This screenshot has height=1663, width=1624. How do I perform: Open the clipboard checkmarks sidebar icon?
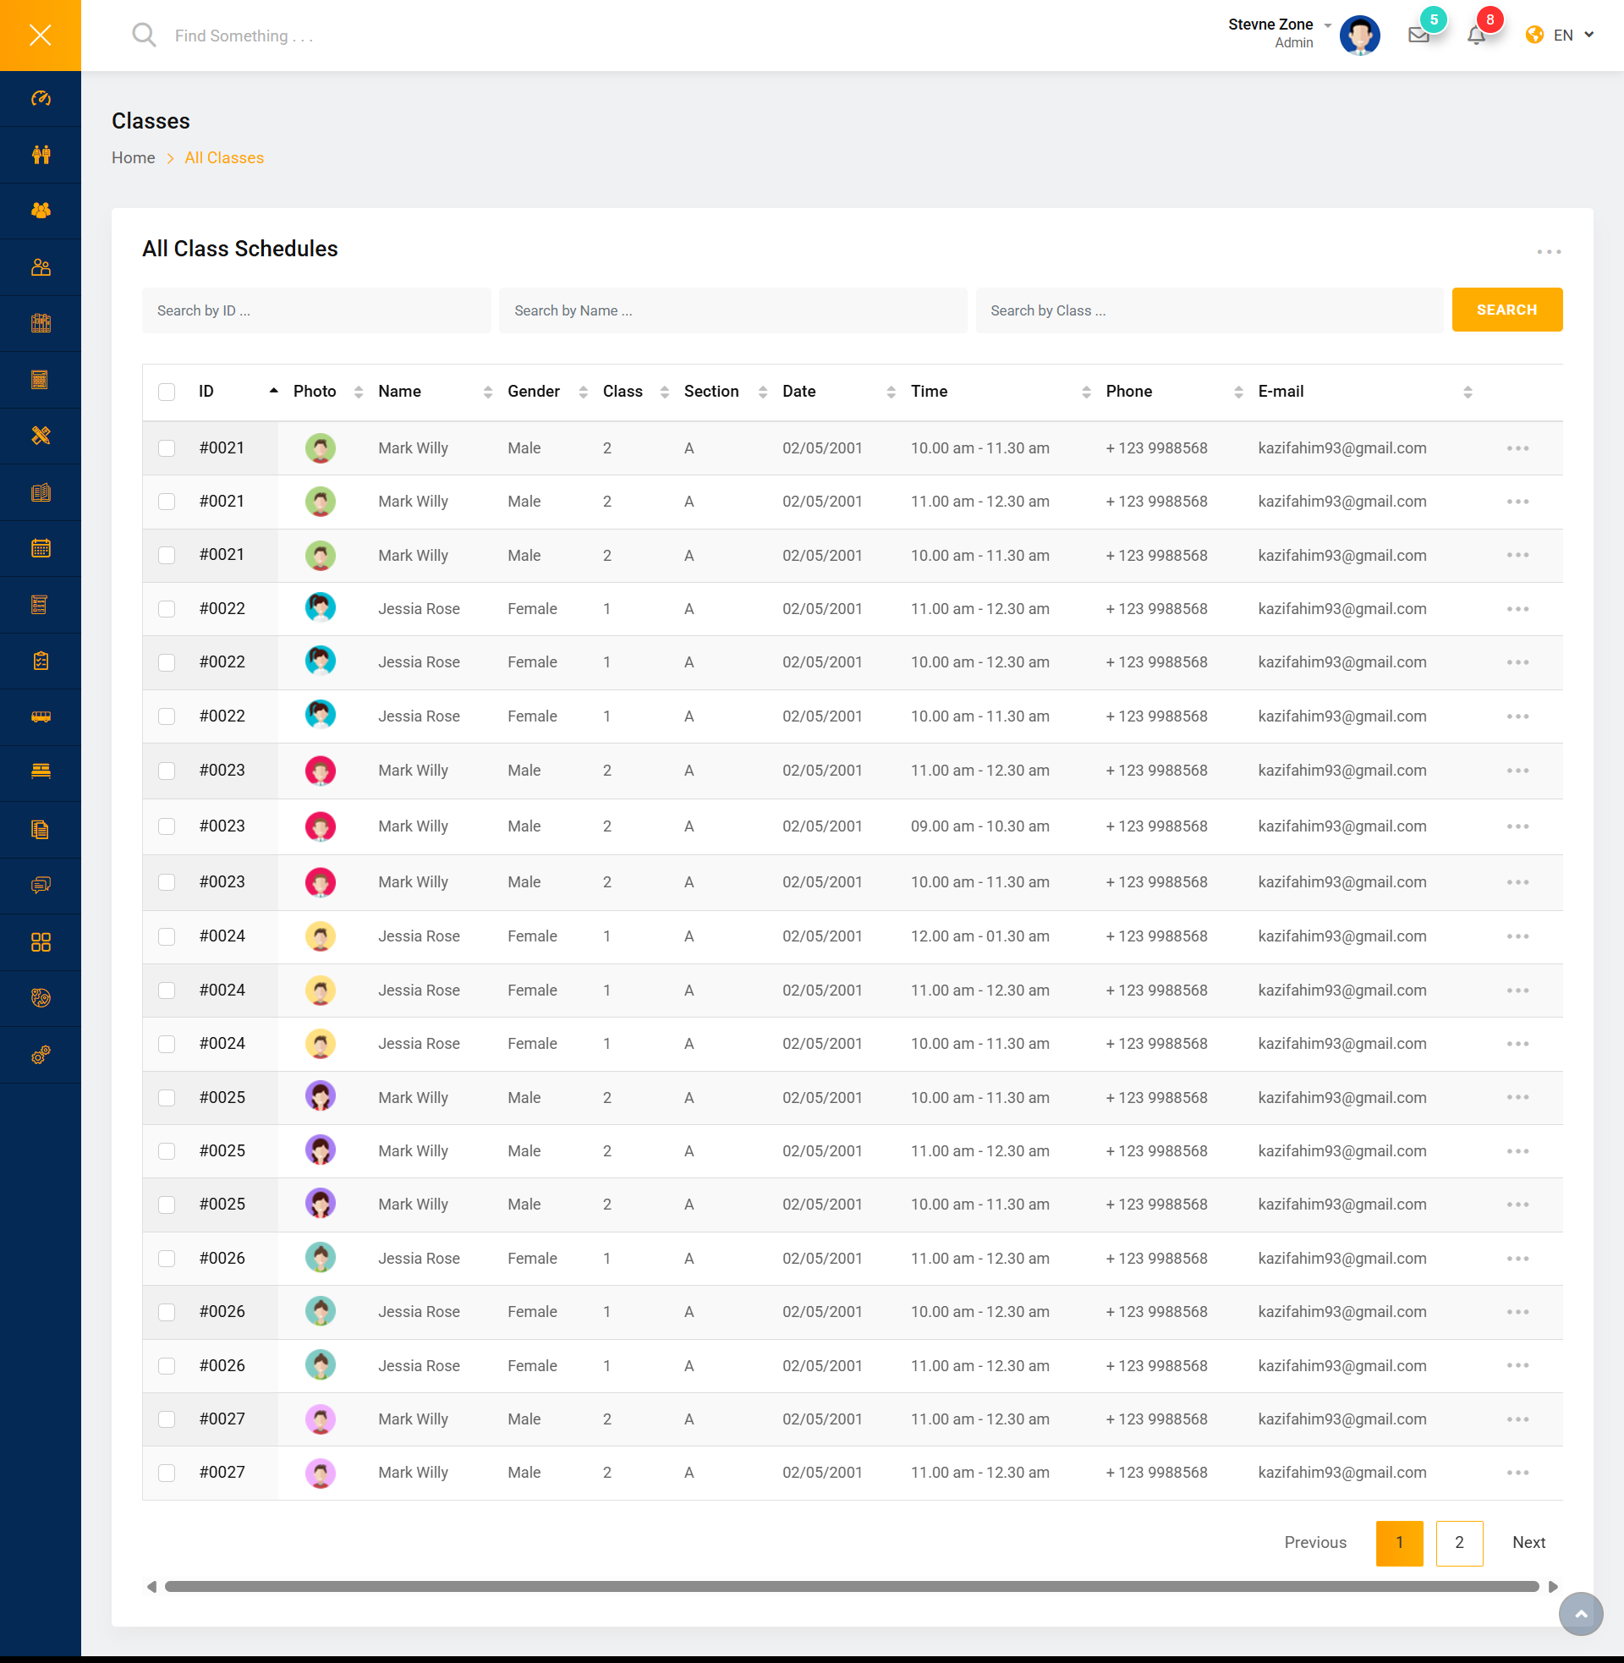click(x=40, y=661)
